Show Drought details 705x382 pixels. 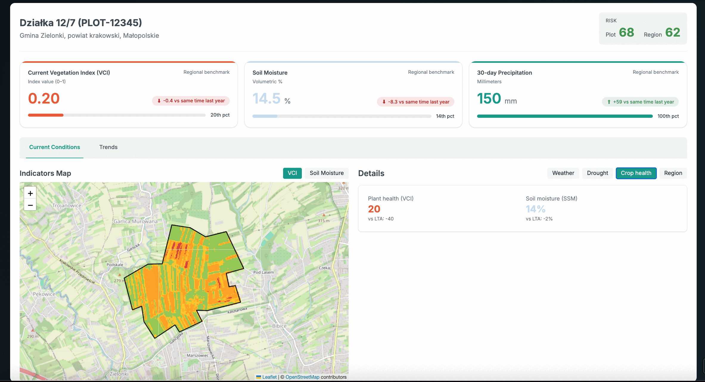click(597, 173)
